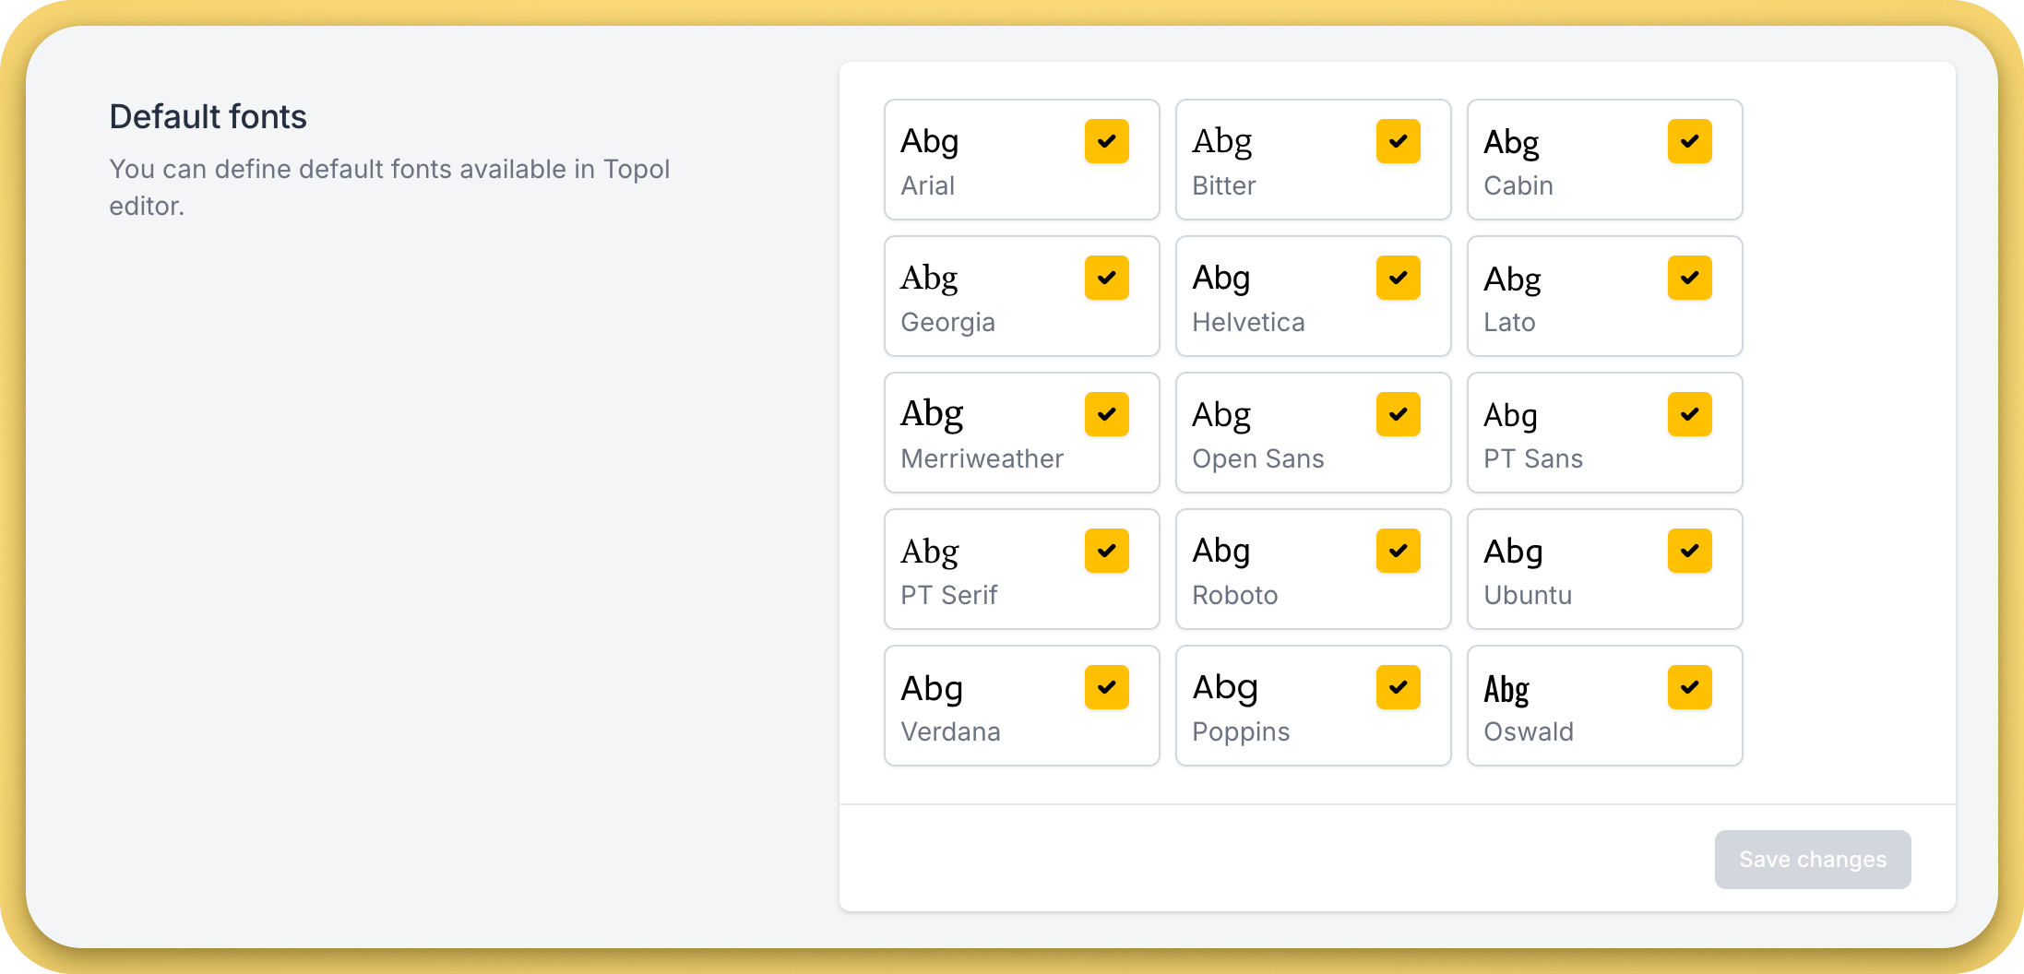Deselect the Helvetica font checkbox
The height and width of the screenshot is (974, 2024).
pyautogui.click(x=1398, y=278)
